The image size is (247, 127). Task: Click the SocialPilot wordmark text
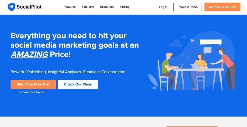pos(29,7)
